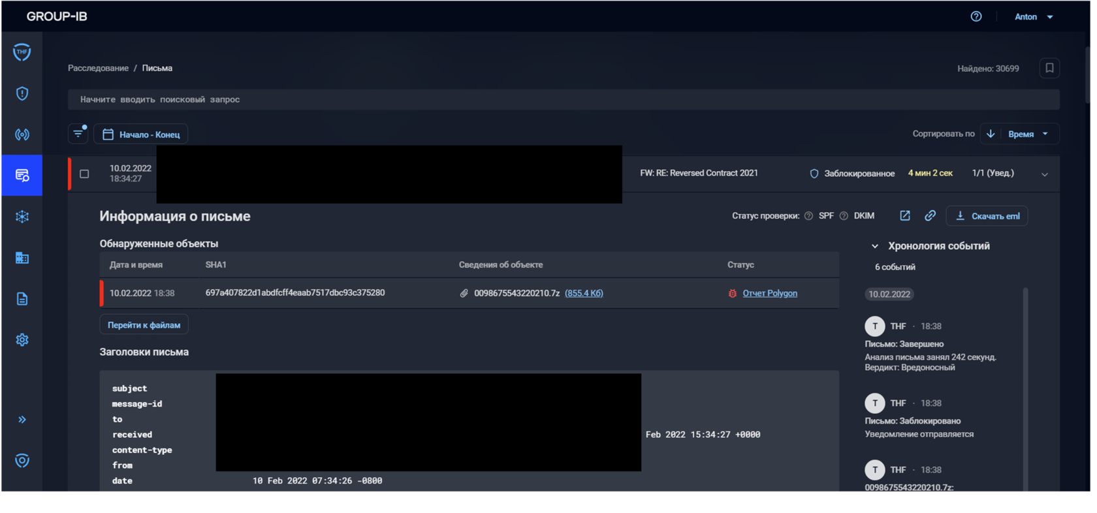This screenshot has width=1097, height=513.
Task: Click timeline event Письмо: Заблокировано
Action: click(913, 421)
